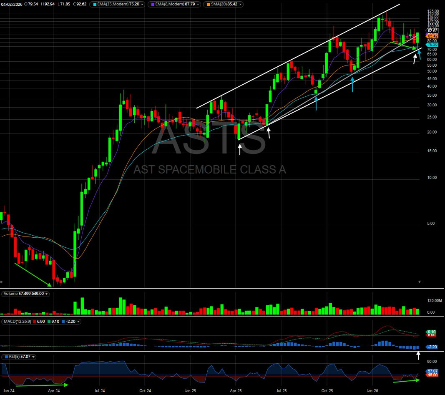
Task: Open the SMA(20) indicator dropdown arrow
Action: (x=240, y=4)
